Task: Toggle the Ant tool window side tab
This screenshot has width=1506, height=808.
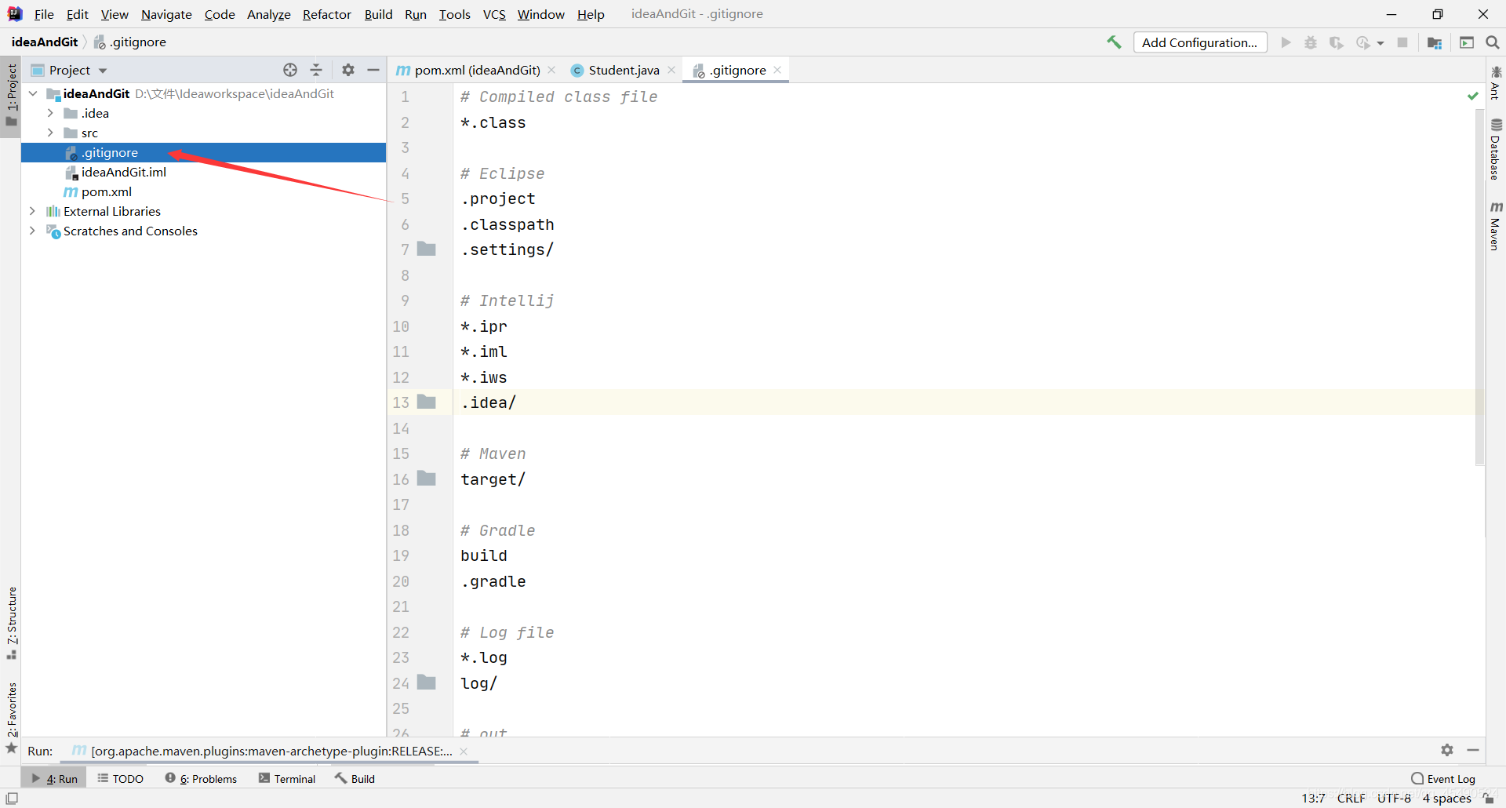Action: 1496,83
